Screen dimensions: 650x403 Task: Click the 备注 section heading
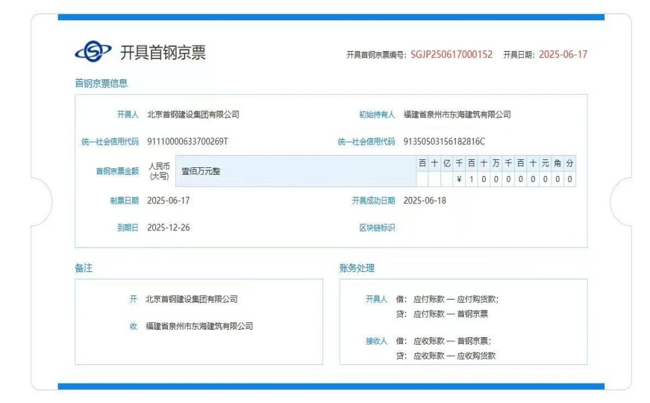click(x=83, y=268)
